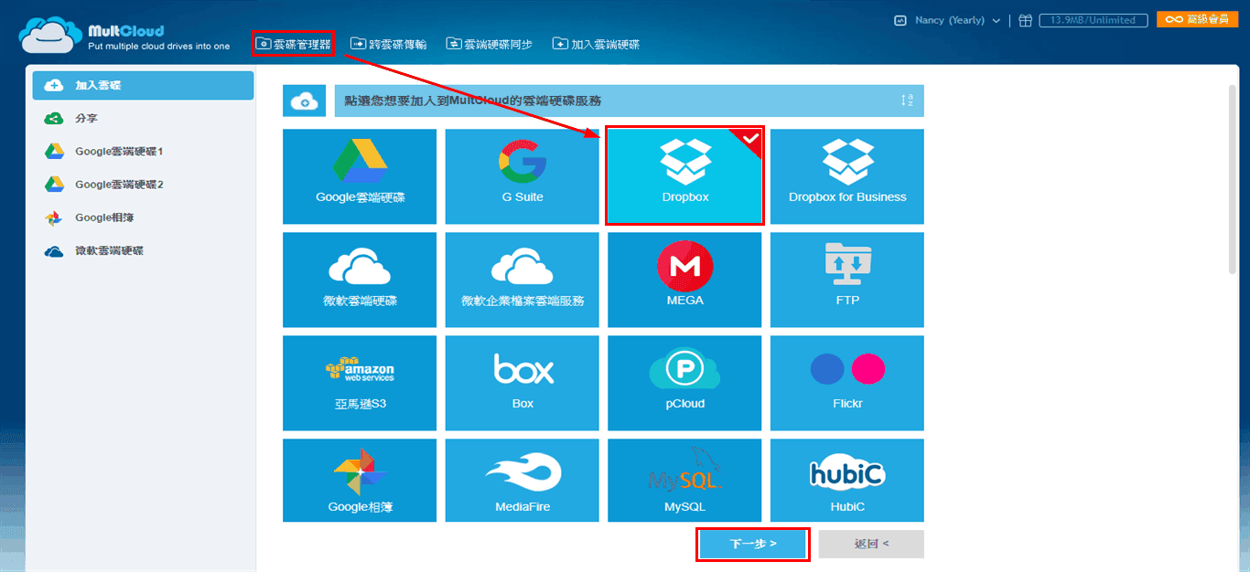Click the 高級會員 premium button
The image size is (1250, 572).
click(x=1198, y=19)
